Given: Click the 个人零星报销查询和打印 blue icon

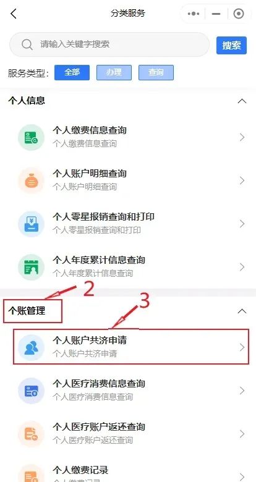Looking at the screenshot, I should coord(31,224).
